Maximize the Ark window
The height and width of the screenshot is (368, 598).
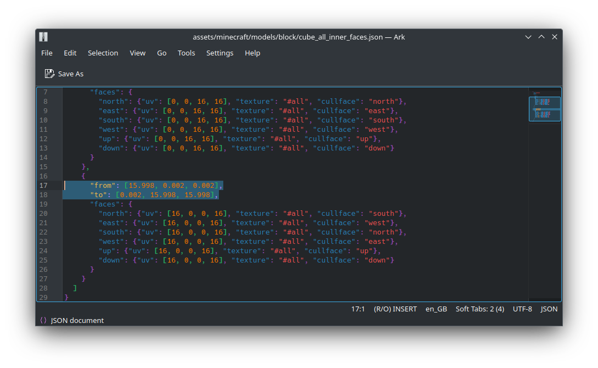click(x=541, y=37)
